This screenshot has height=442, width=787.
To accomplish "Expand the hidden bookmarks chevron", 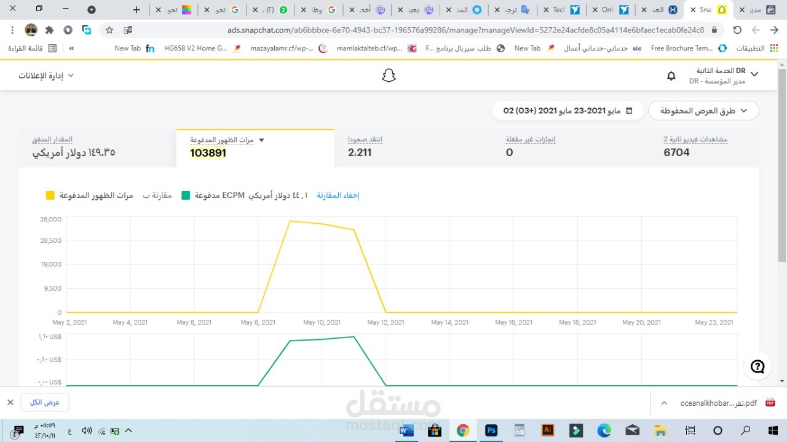I will [71, 48].
